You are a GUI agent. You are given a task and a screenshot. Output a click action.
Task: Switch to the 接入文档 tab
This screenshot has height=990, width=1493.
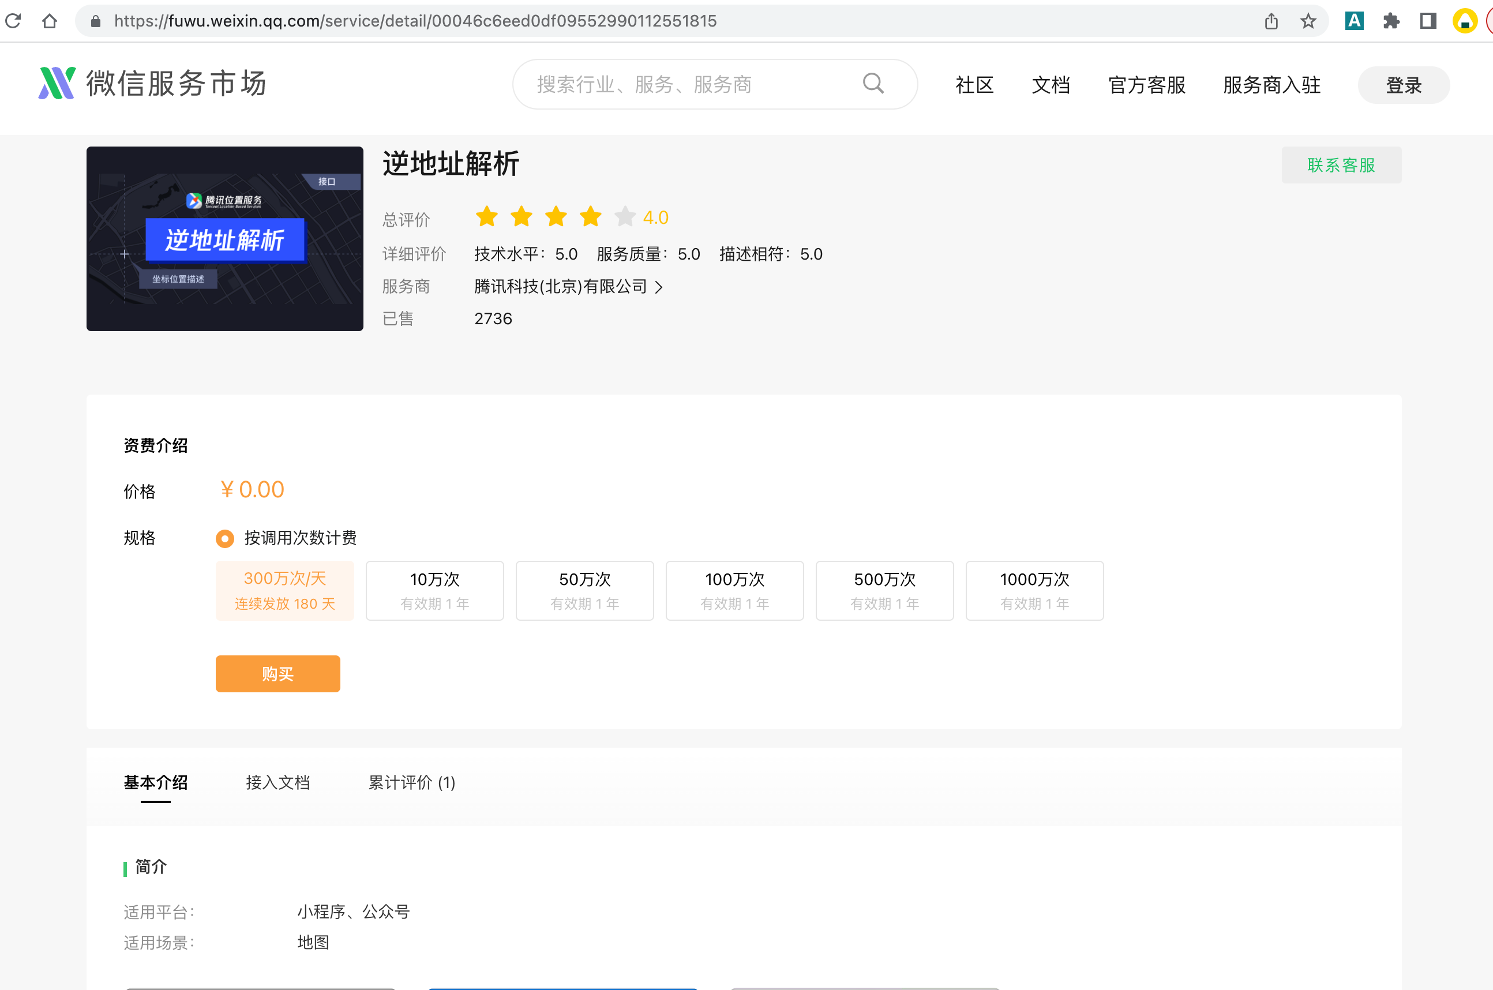[x=277, y=782]
